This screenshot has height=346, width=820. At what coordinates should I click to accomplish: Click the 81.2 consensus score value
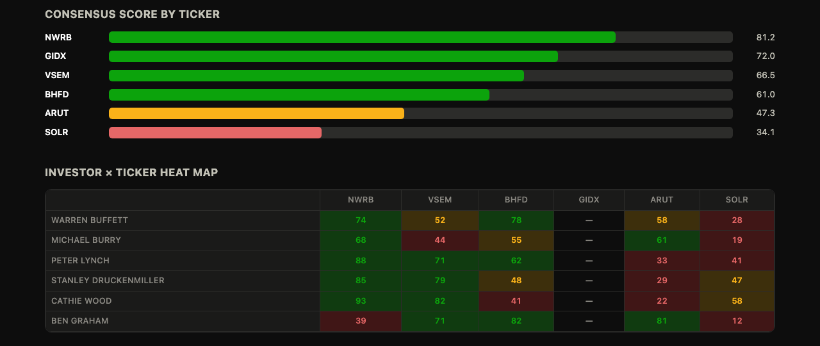tap(766, 37)
